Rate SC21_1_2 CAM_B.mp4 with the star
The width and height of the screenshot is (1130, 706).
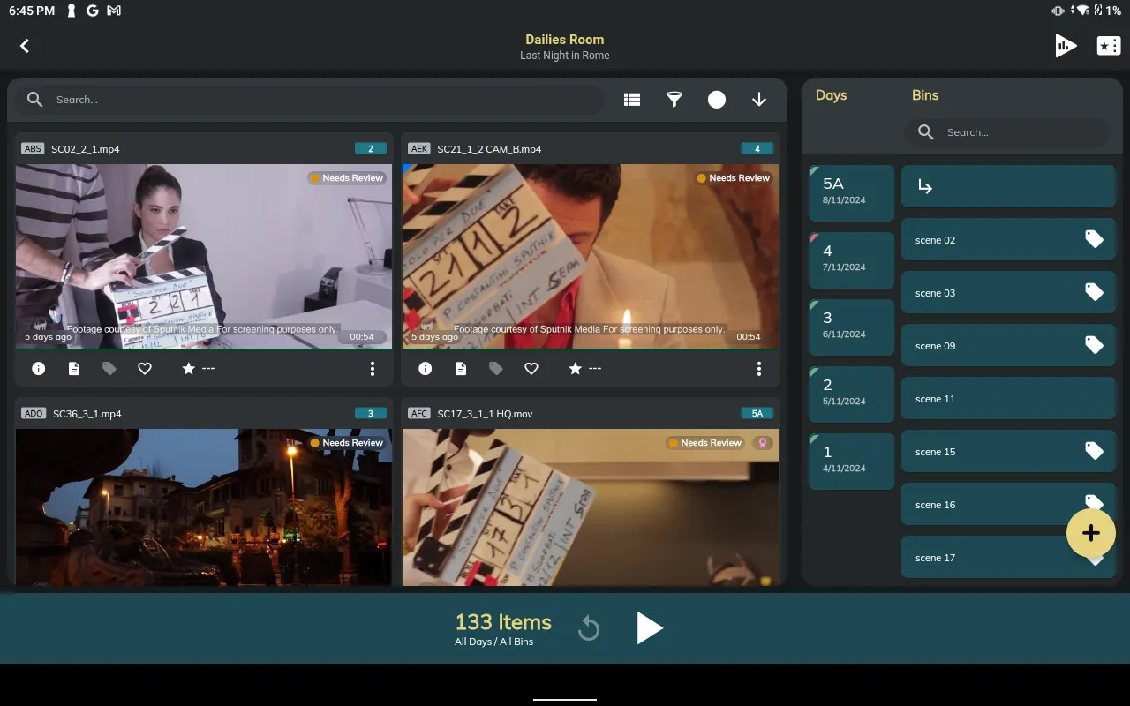(x=575, y=369)
